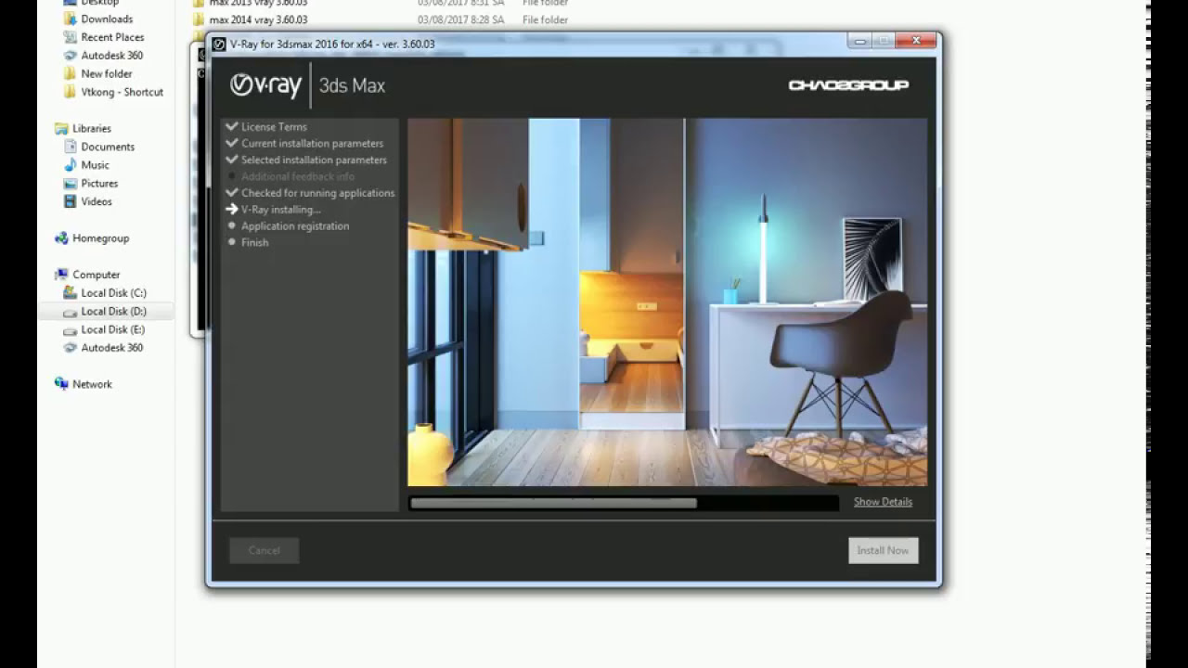Viewport: 1188px width, 668px height.
Task: Click the Downloads folder icon
Action: click(70, 19)
